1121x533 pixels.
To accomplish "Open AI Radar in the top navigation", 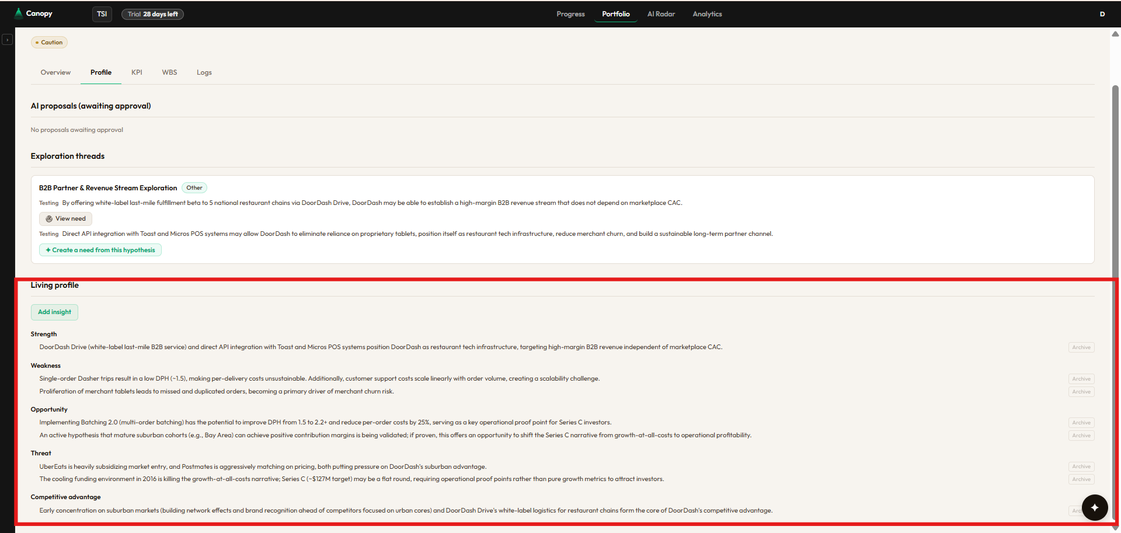I will tap(661, 14).
